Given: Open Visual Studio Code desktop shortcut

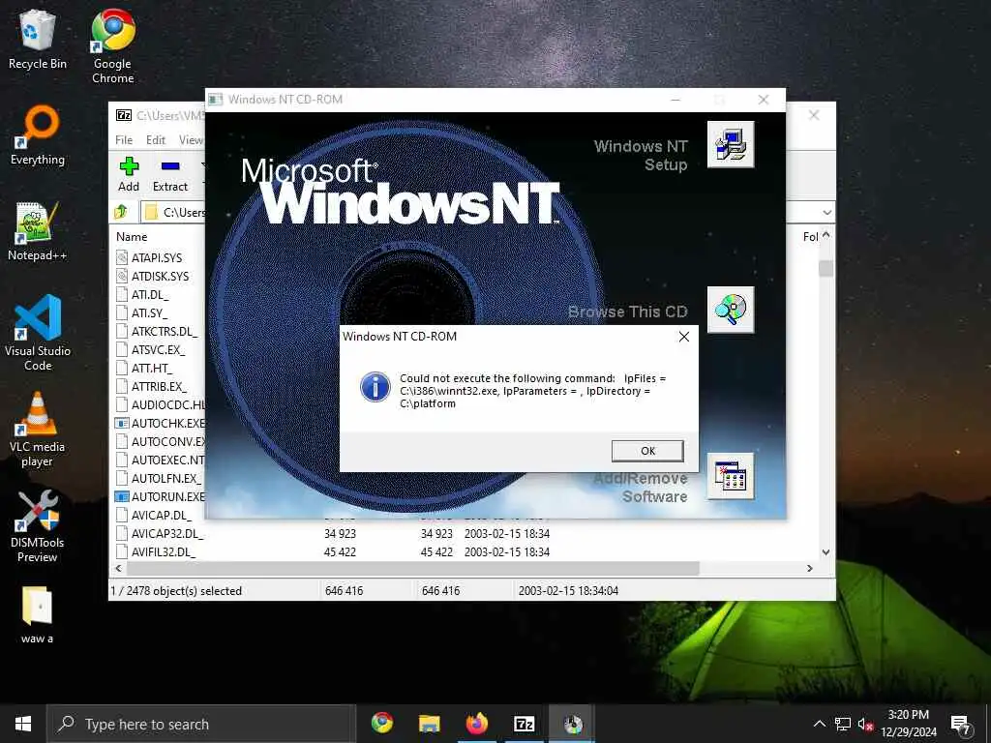Looking at the screenshot, I should coord(38,334).
